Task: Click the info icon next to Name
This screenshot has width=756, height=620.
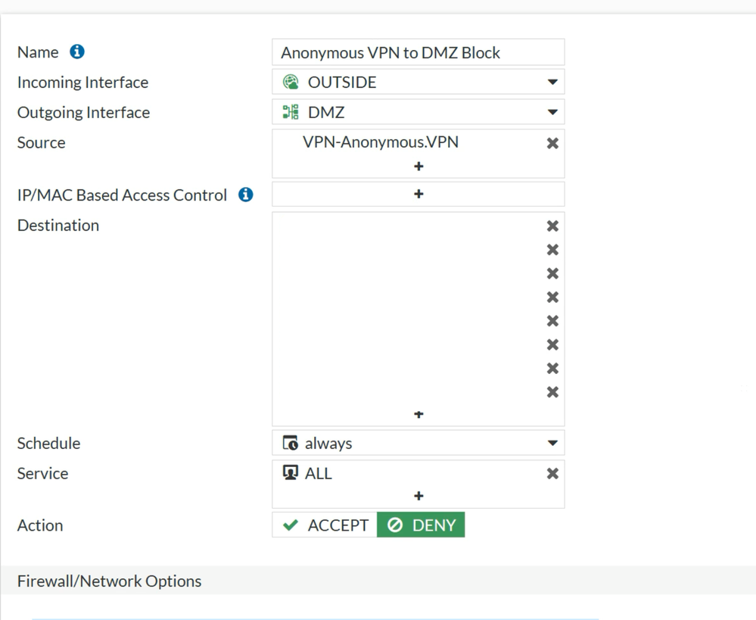Action: tap(77, 51)
